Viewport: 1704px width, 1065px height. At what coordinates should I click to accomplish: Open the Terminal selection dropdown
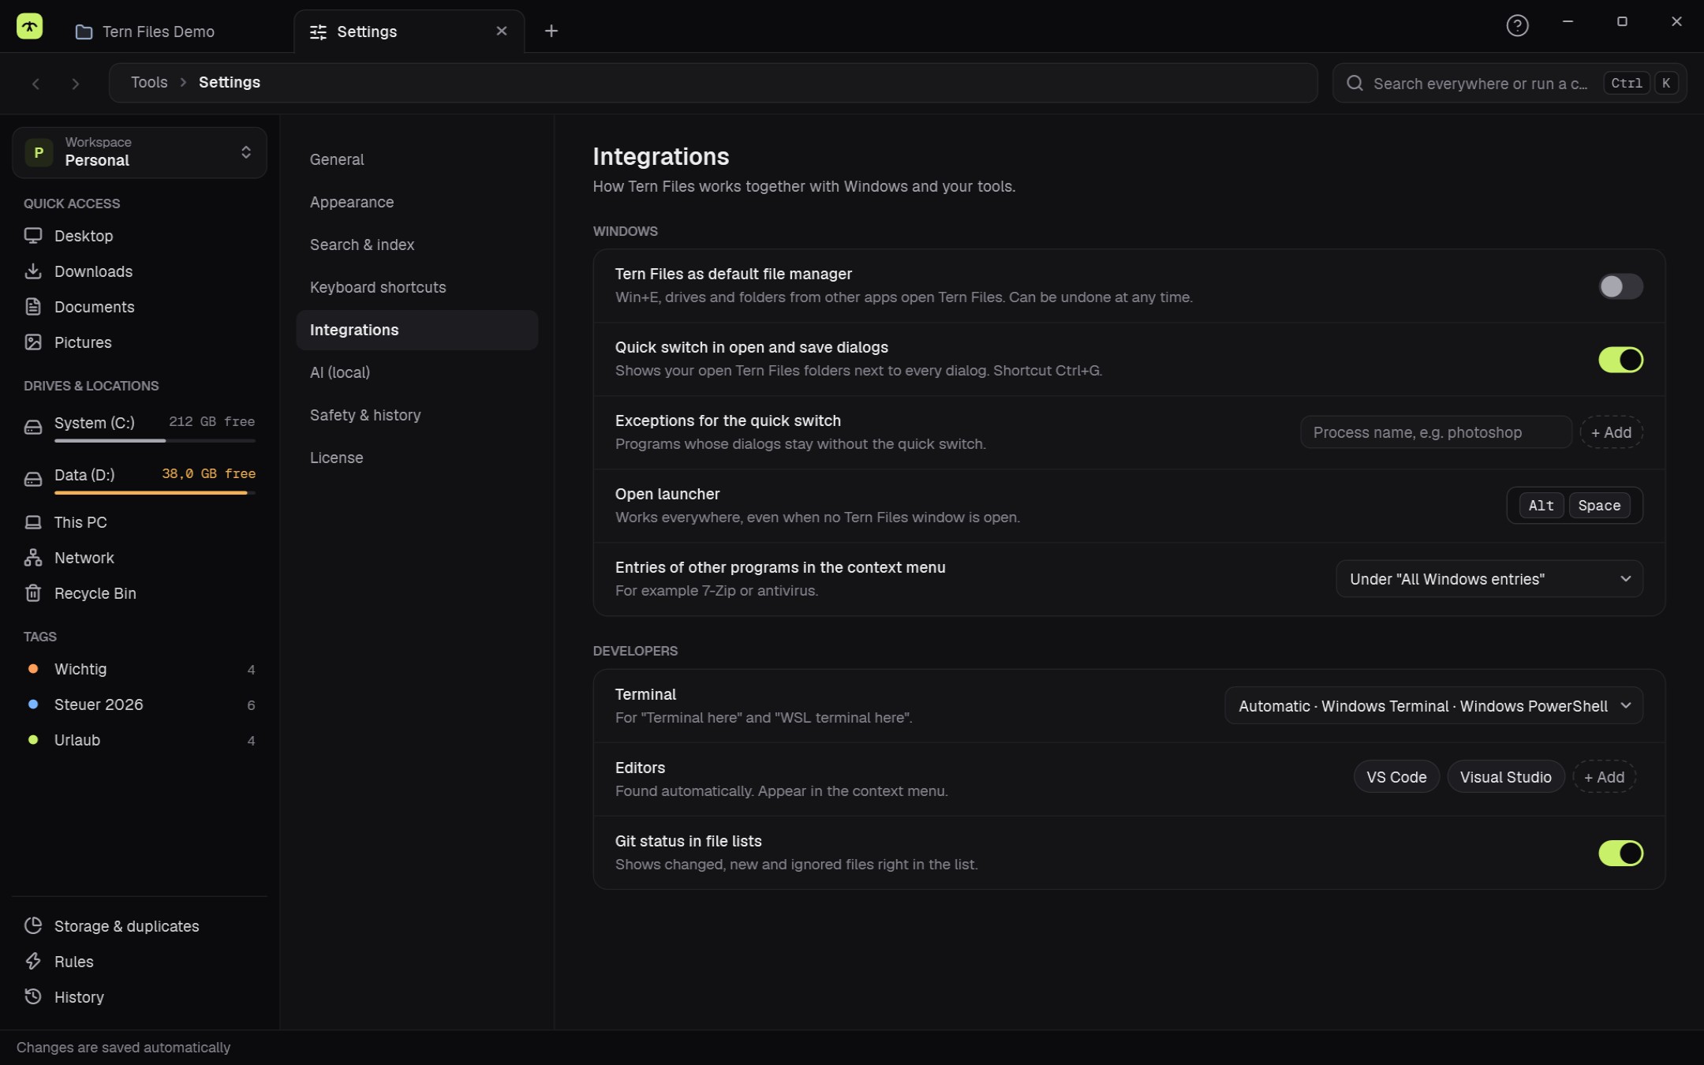[x=1433, y=706]
